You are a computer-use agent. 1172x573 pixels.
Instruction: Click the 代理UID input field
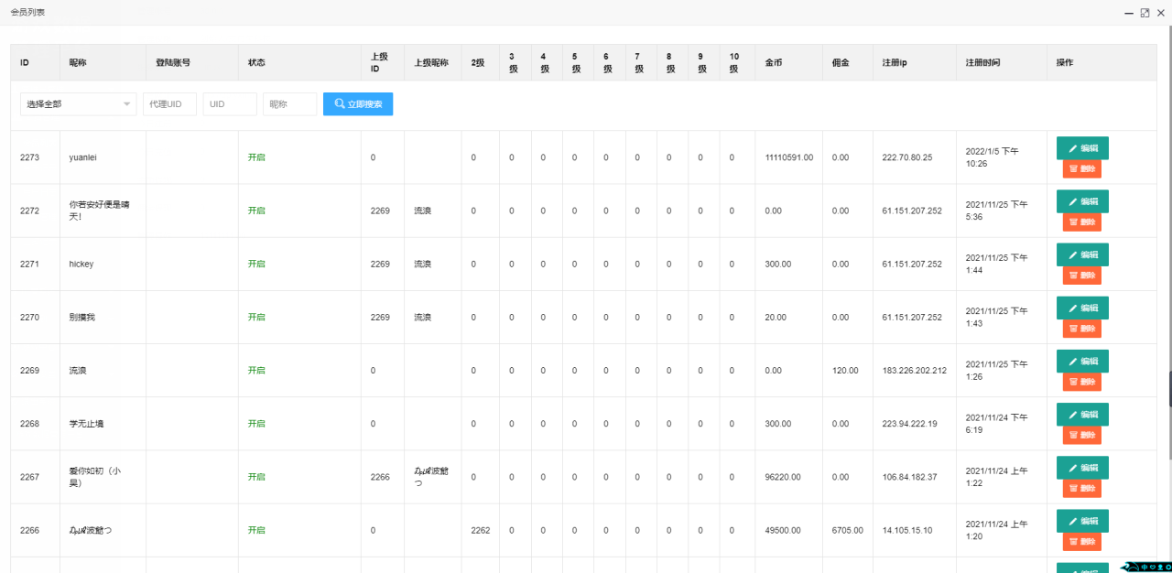(x=169, y=104)
